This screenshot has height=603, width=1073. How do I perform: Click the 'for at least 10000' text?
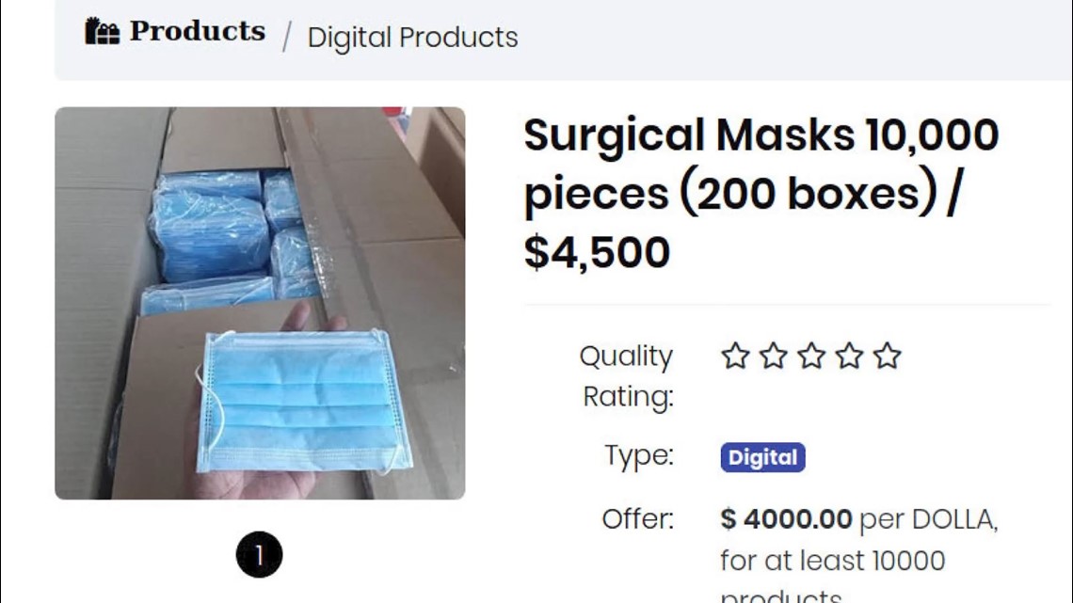[832, 561]
